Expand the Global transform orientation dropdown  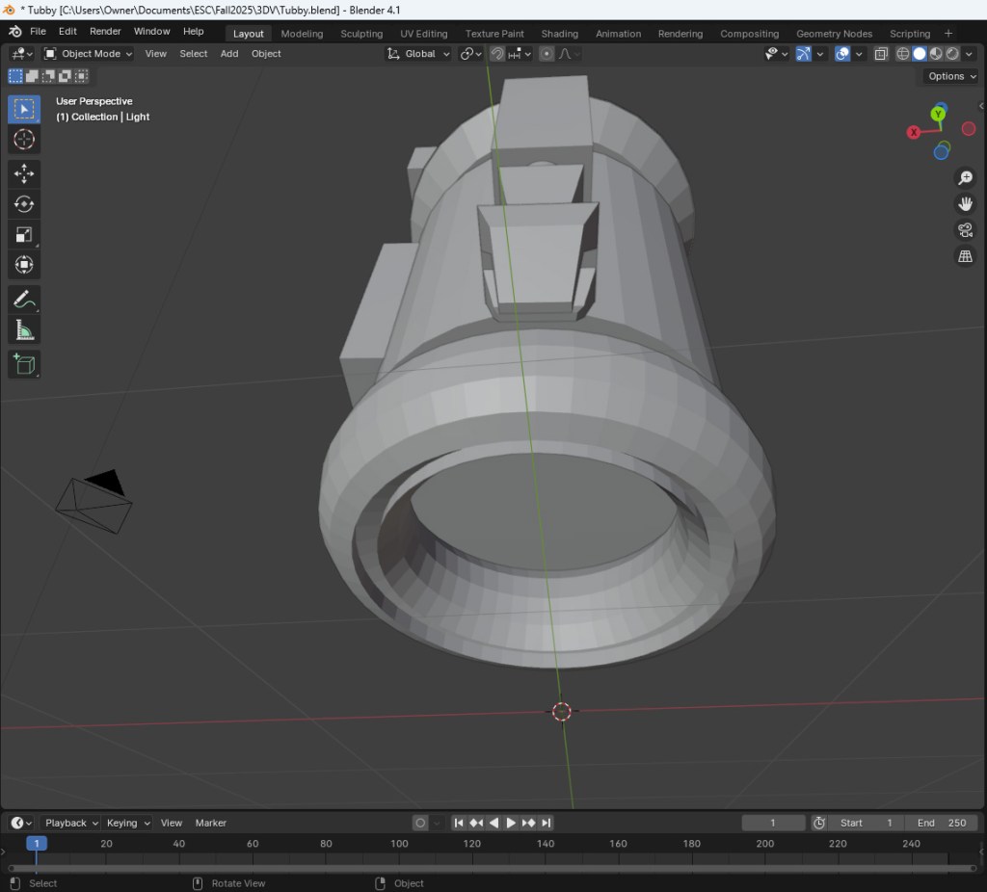[x=419, y=54]
